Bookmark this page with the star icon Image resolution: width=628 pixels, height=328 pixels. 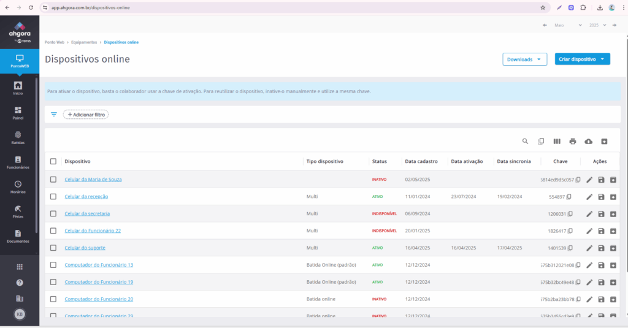tap(543, 7)
